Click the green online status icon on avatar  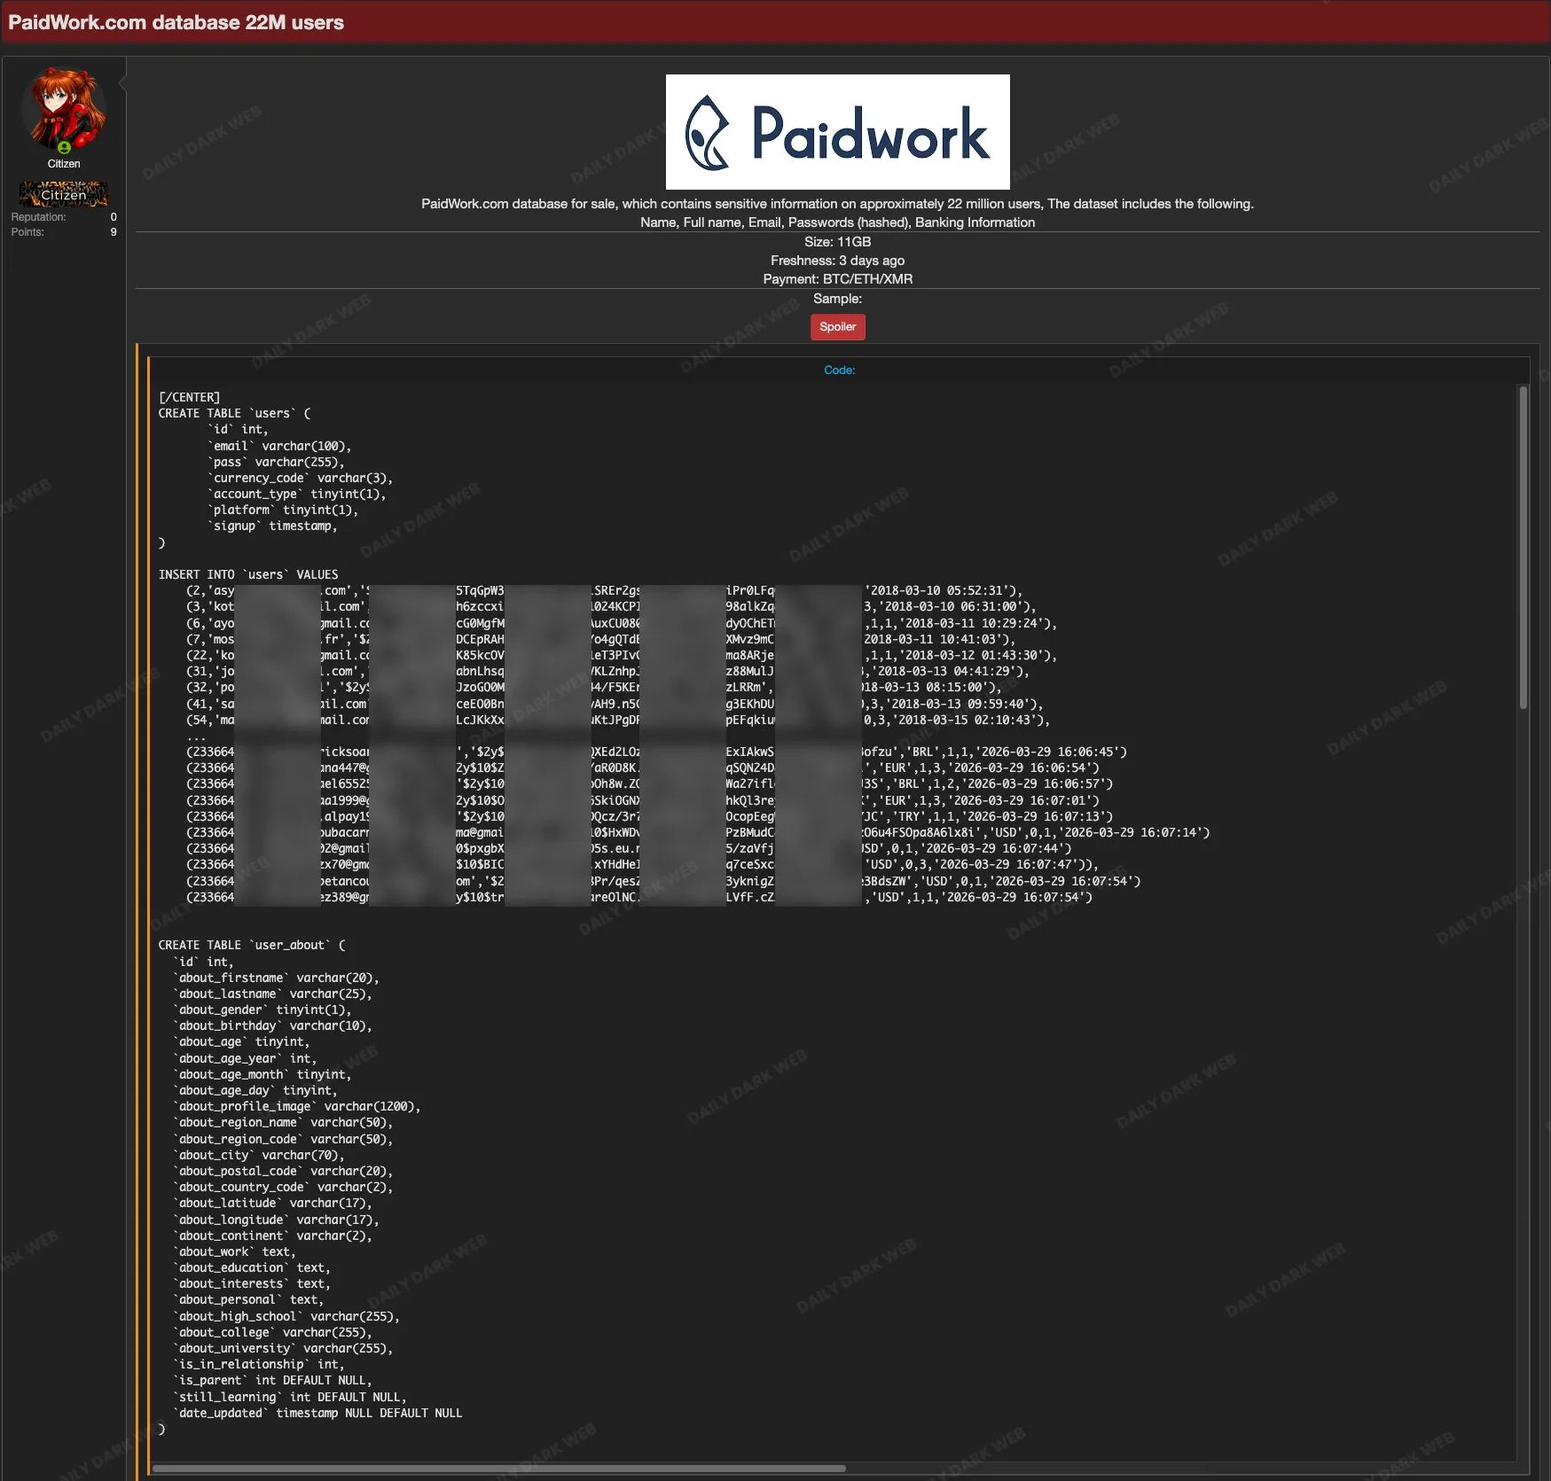click(x=64, y=147)
